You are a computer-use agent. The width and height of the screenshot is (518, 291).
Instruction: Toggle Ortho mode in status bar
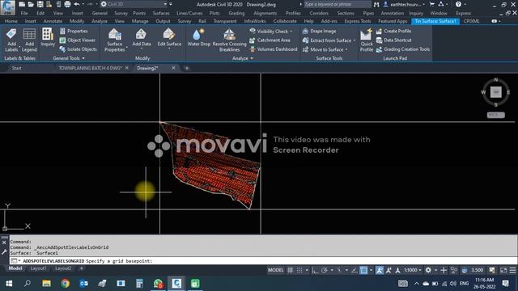pyautogui.click(x=315, y=270)
